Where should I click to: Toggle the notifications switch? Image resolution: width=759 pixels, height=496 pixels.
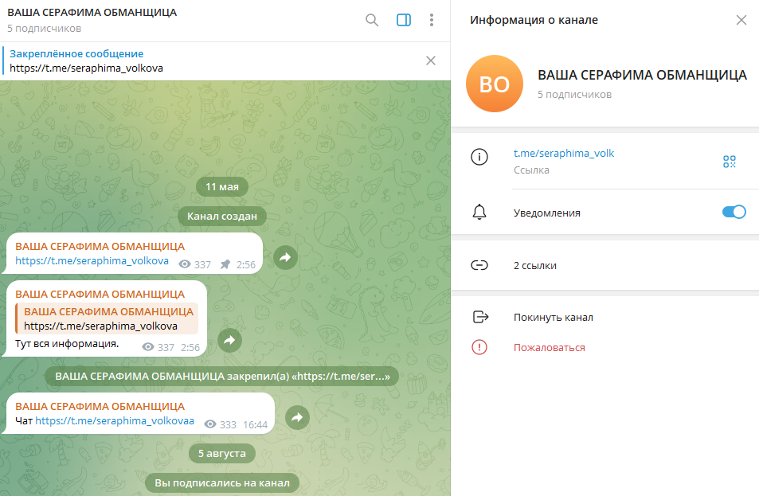click(733, 212)
